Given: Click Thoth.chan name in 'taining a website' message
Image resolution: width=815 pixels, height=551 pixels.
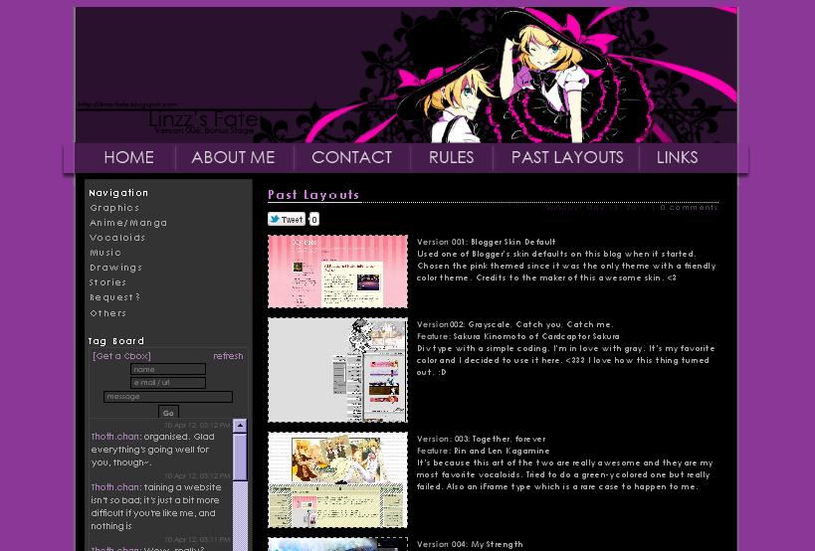Looking at the screenshot, I should pyautogui.click(x=114, y=487).
